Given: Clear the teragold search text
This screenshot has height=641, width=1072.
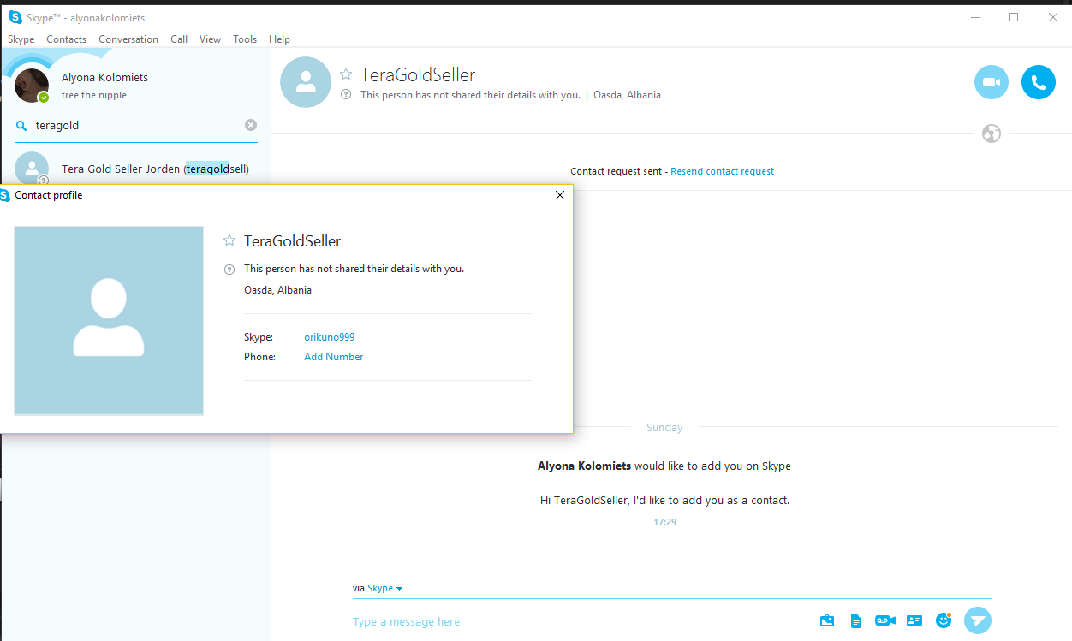Looking at the screenshot, I should click(251, 125).
